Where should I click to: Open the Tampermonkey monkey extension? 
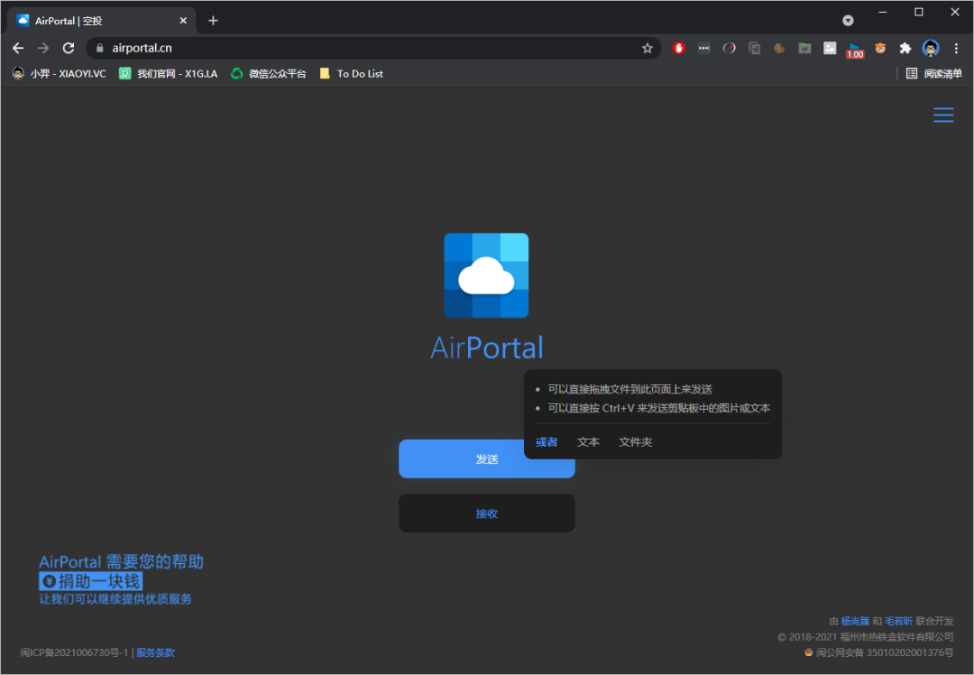coord(880,48)
